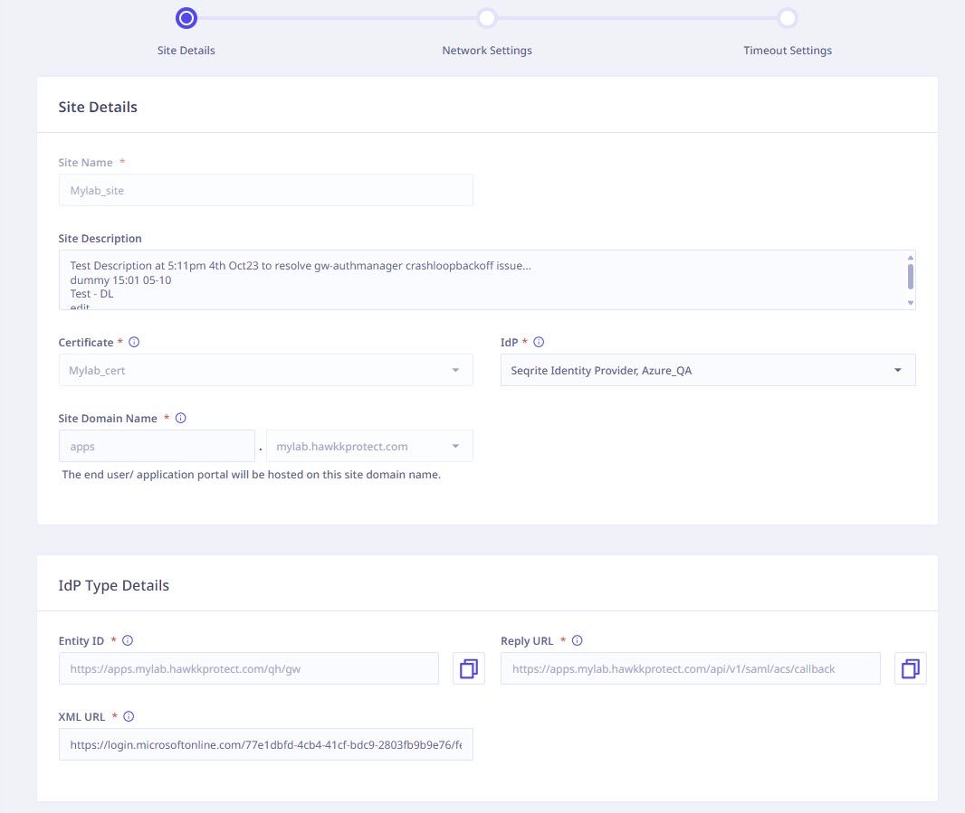
Task: Click the Site Description scroll up arrow
Action: pyautogui.click(x=910, y=257)
